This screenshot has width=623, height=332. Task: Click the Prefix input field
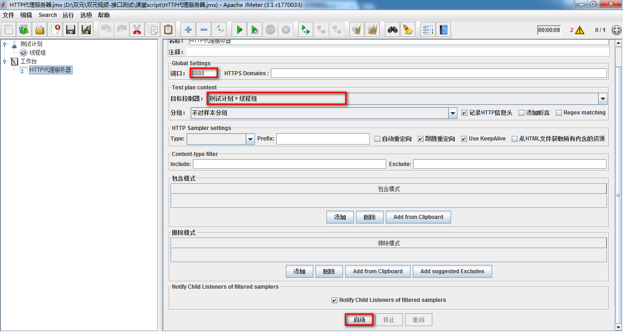(x=323, y=139)
